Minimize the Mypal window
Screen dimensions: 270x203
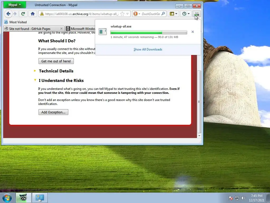pyautogui.click(x=179, y=6)
